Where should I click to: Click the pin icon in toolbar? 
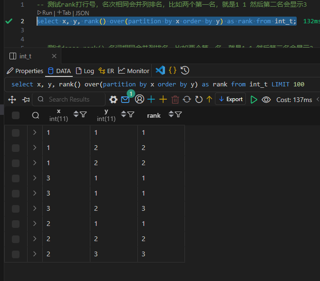click(26, 100)
